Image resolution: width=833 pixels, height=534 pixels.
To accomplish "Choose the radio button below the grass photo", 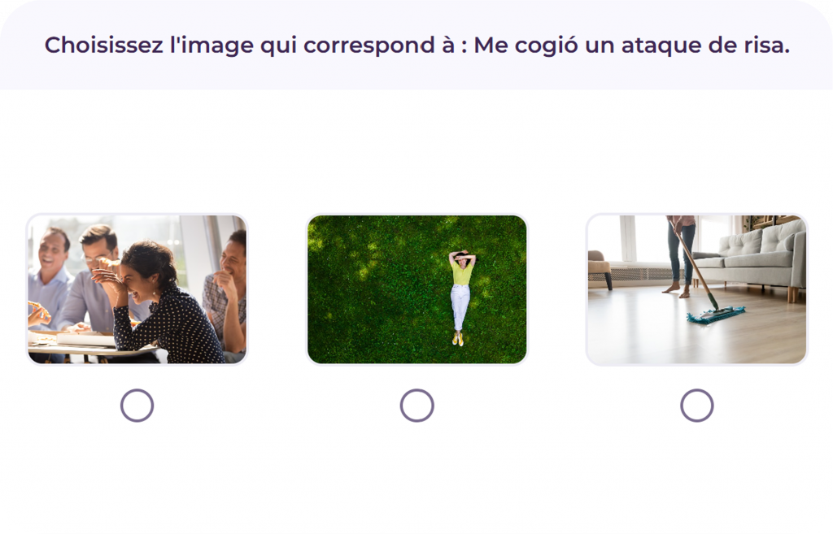I will (416, 406).
